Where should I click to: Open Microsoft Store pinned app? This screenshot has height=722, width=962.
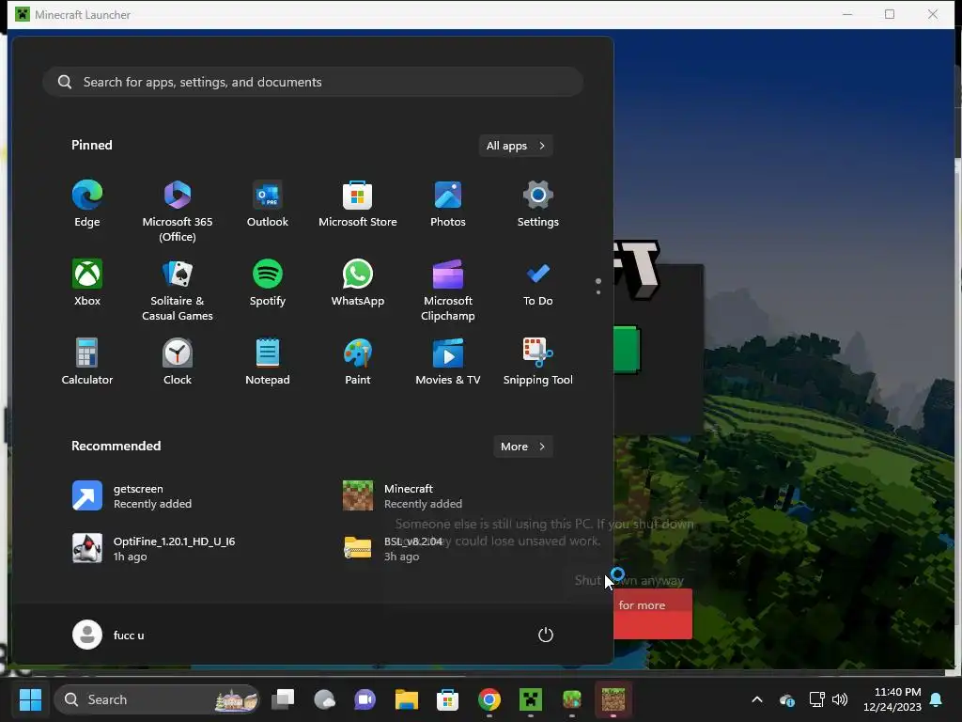[x=358, y=204]
